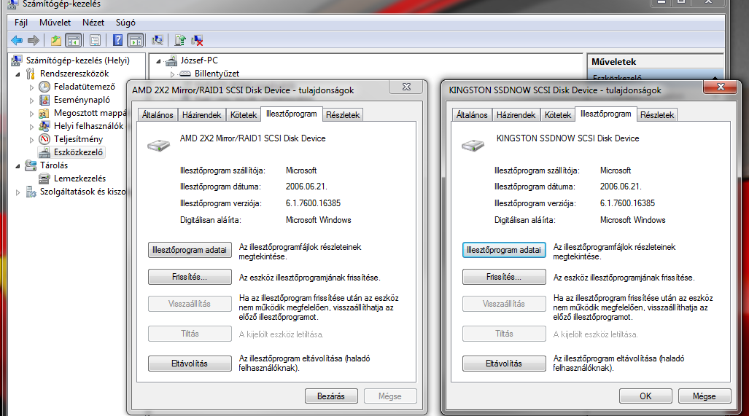The image size is (749, 416).
Task: Click the disk drive icon in KINGSTON dialog
Action: [473, 146]
